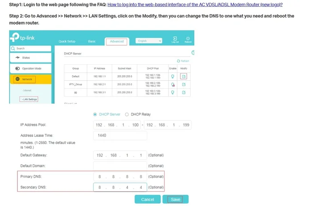Screen dimensions: 321x206
Task: Open the English language dropdown
Action: pyautogui.click(x=148, y=41)
